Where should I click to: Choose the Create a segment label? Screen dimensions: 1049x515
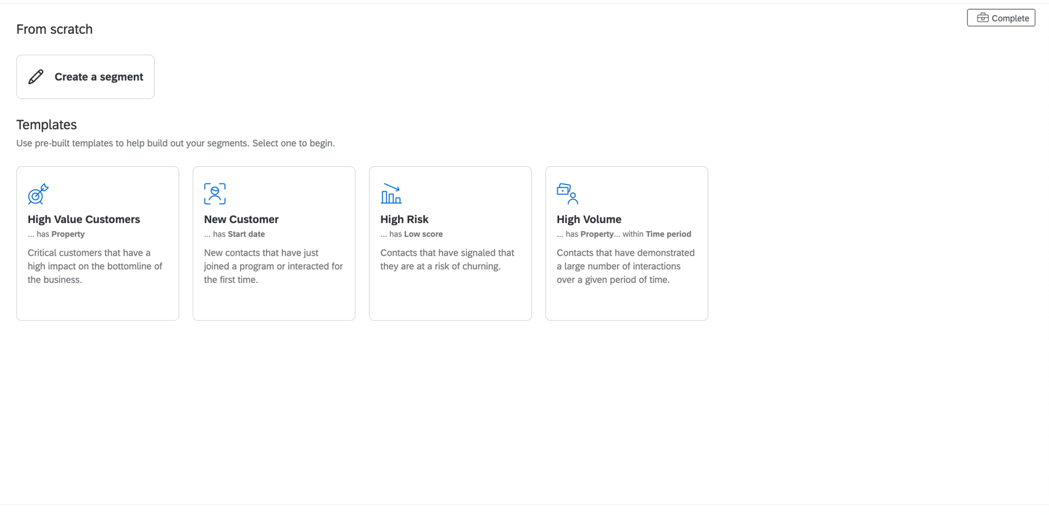[x=99, y=77]
